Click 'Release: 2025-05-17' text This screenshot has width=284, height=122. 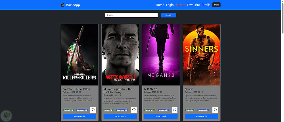[x=112, y=95]
